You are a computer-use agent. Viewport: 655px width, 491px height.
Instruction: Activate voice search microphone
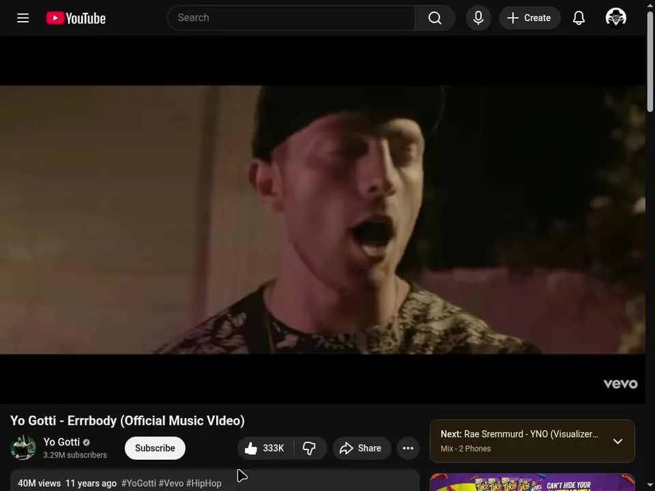pyautogui.click(x=478, y=18)
